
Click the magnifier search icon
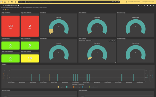(115, 2)
